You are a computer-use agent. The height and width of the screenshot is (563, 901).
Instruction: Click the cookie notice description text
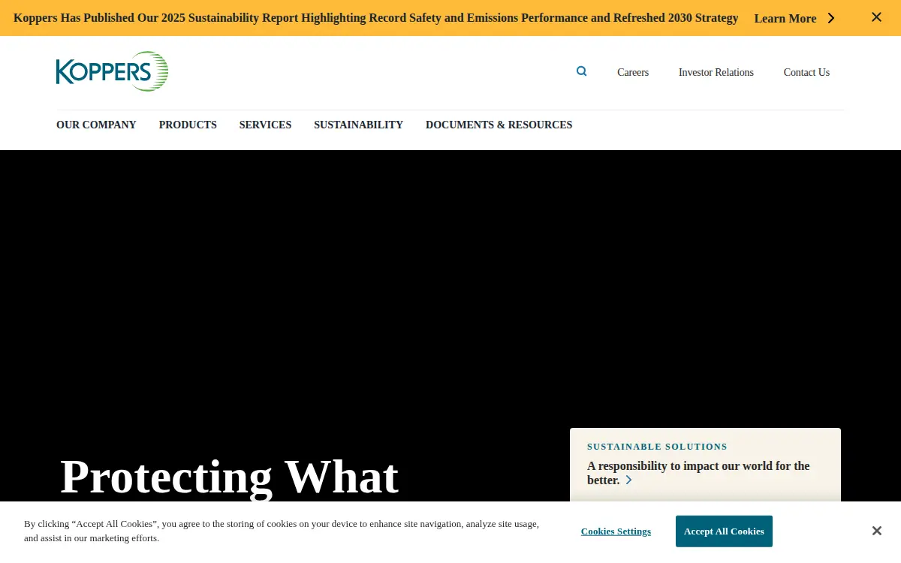pos(282,531)
